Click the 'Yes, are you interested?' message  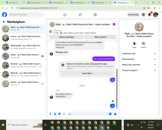click(104, 59)
